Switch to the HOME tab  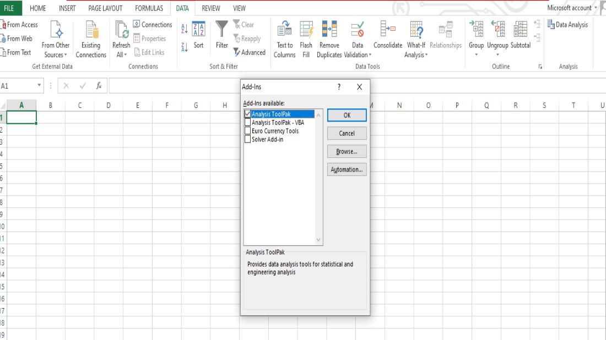click(38, 8)
